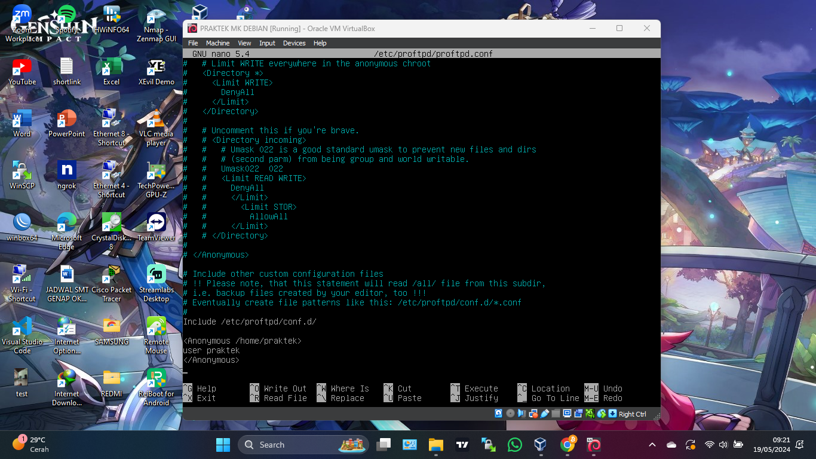Screen dimensions: 816x459
Task: Open File Explorer from the taskbar
Action: click(436, 445)
